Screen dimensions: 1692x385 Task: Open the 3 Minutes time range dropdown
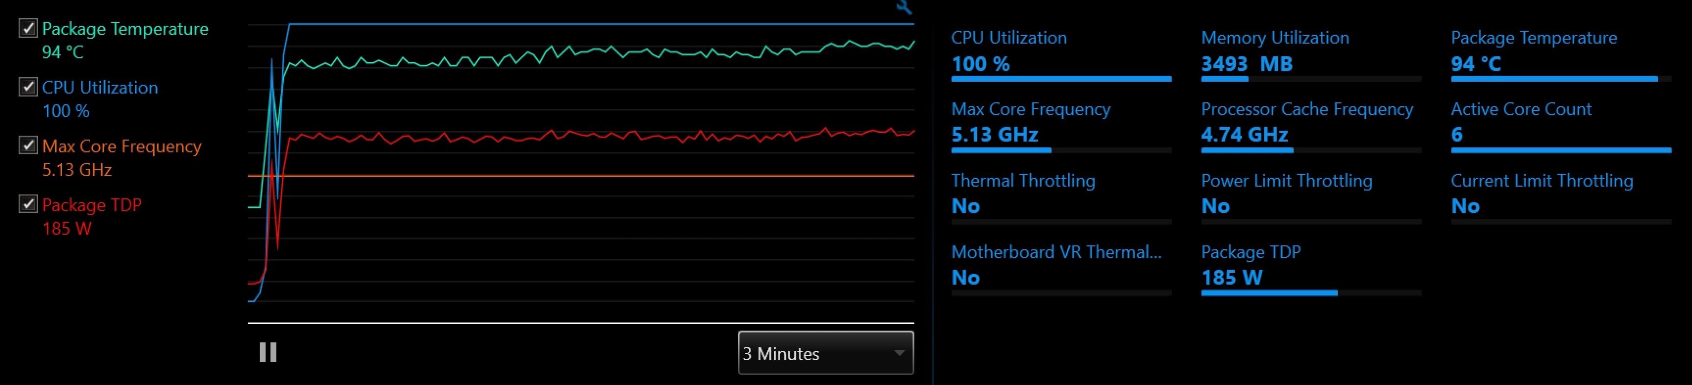pos(825,353)
